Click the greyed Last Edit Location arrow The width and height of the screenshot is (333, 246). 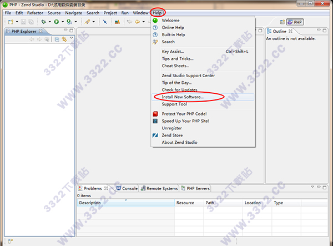point(129,22)
